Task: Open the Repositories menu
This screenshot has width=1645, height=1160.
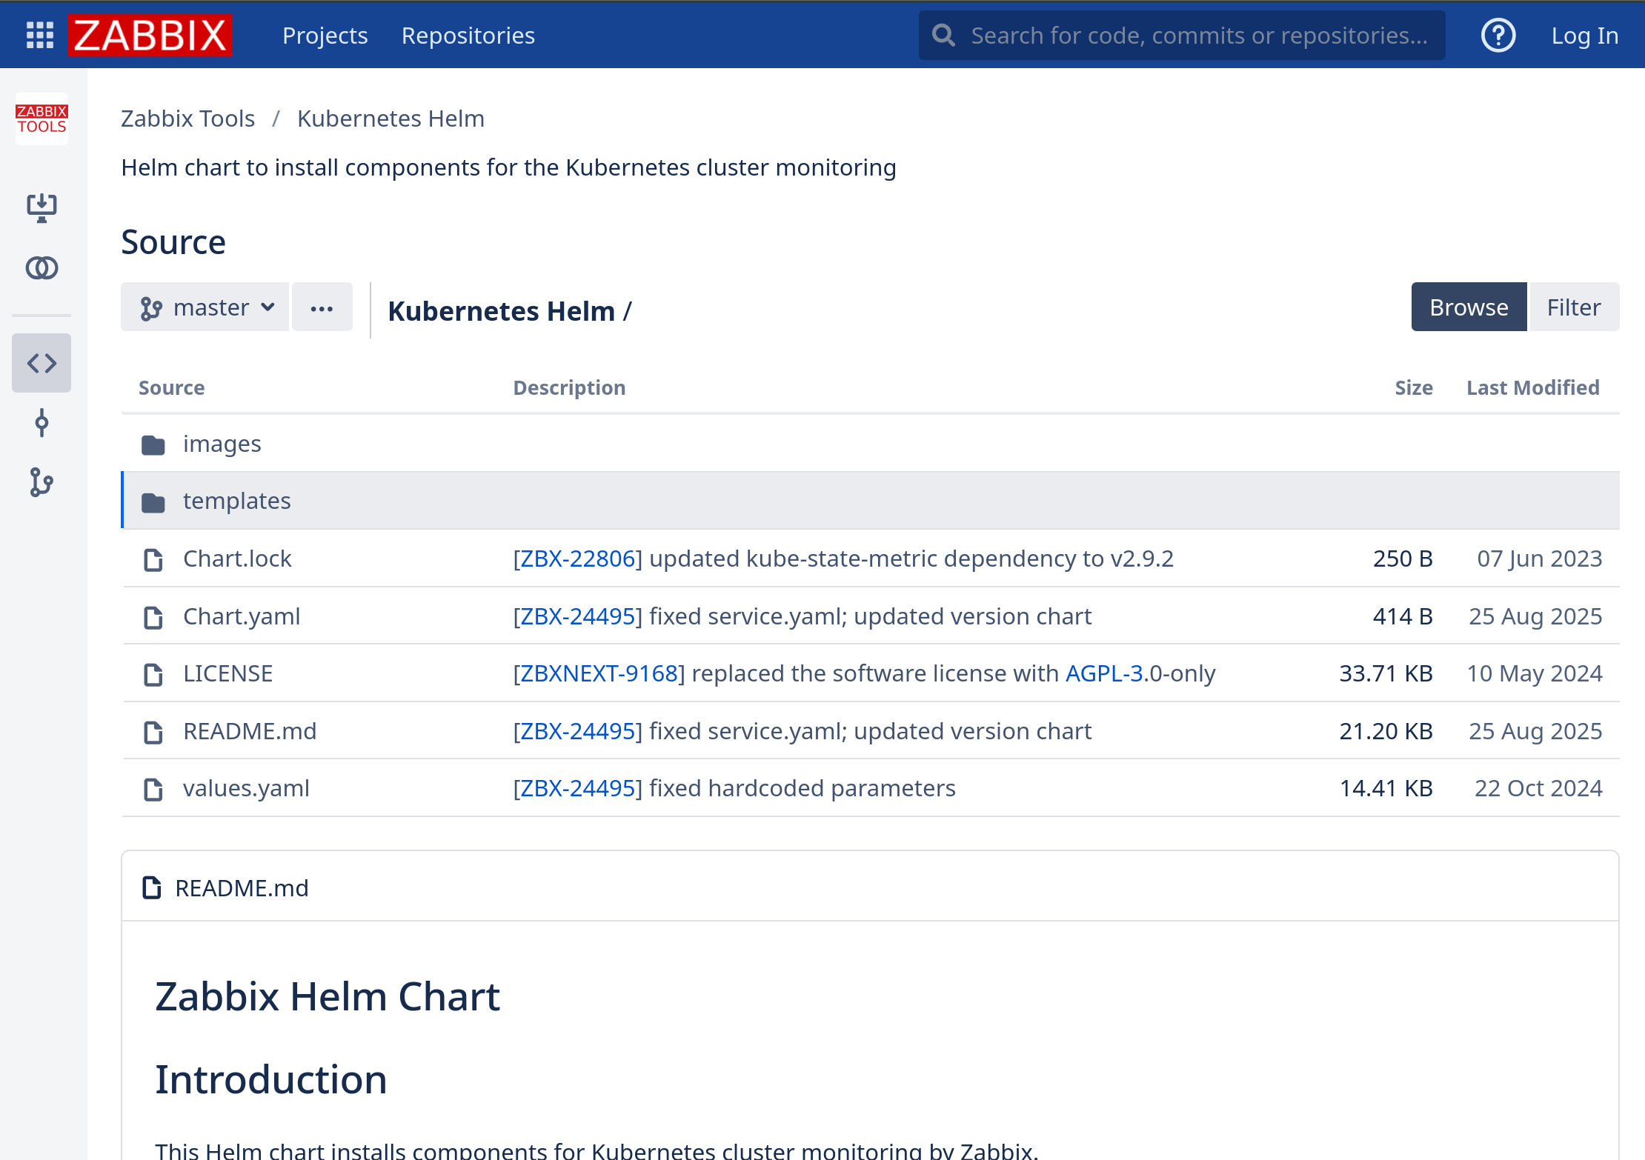Action: click(x=468, y=35)
